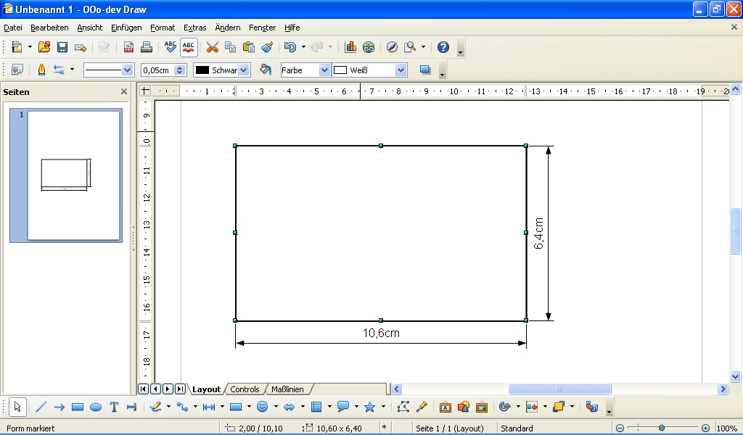Open the Styles and Formatting icon
Image resolution: width=743 pixels, height=435 pixels.
point(17,70)
